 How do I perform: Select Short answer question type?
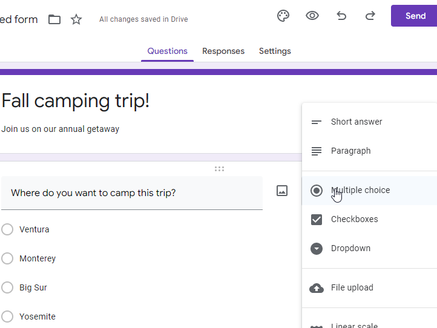tap(356, 122)
